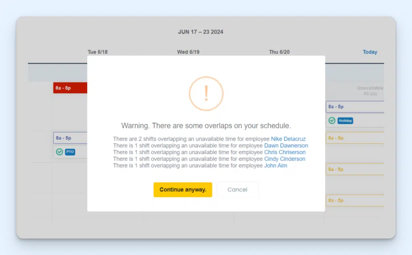The height and width of the screenshot is (255, 412).
Task: Open John Aim's employee profile
Action: click(276, 165)
